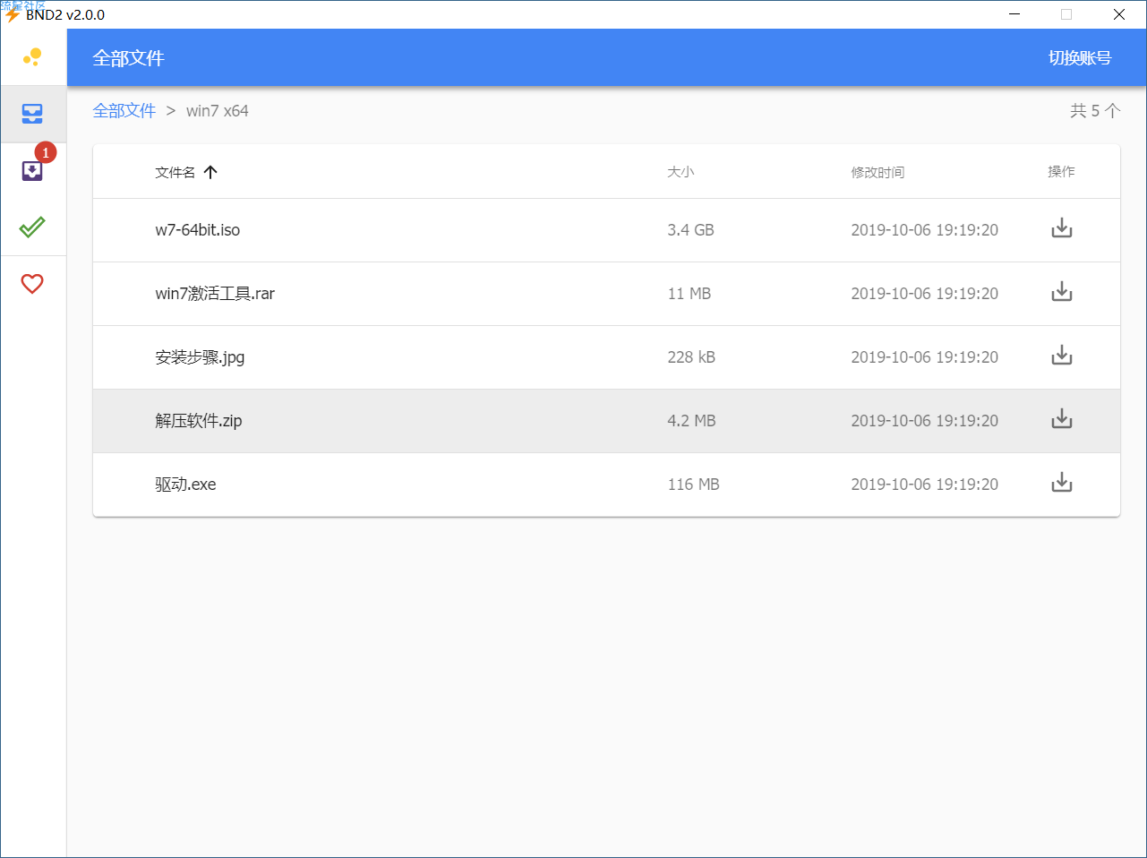Click the 共 5 个 file count

click(1094, 111)
